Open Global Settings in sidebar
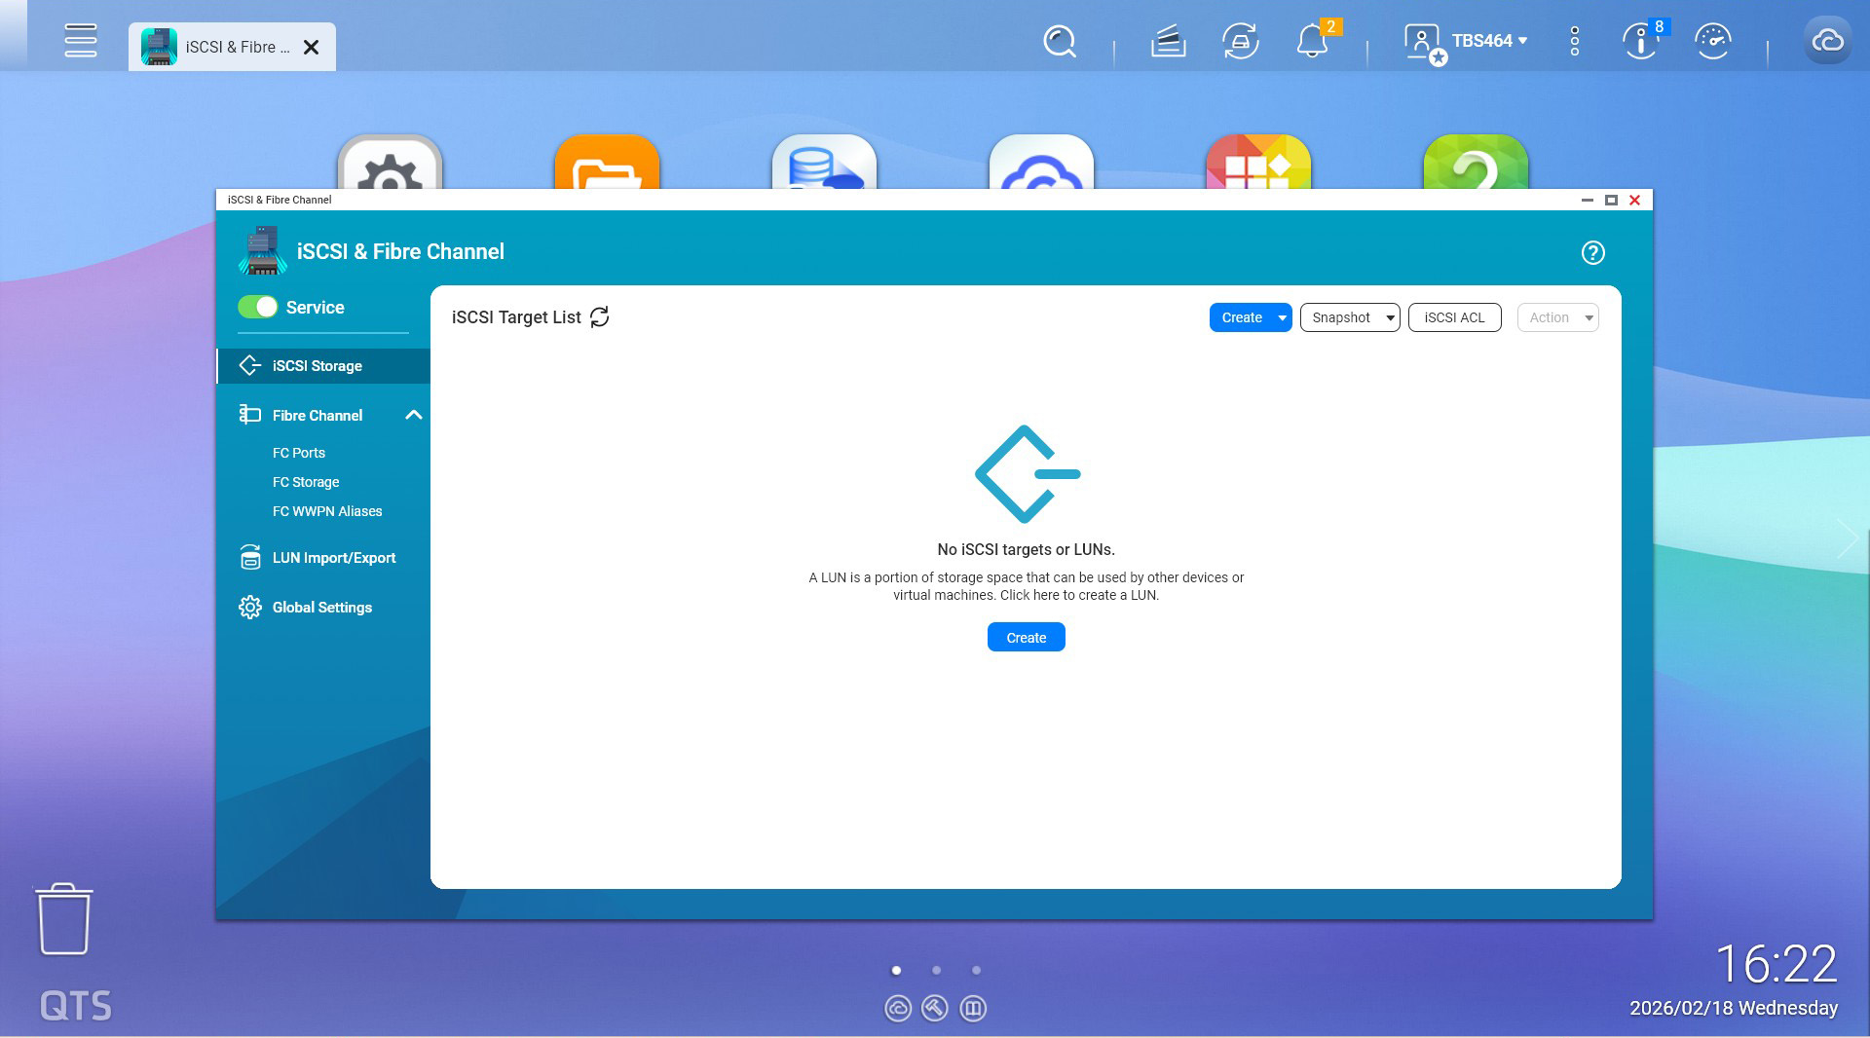Viewport: 1870px width, 1038px height. [321, 608]
